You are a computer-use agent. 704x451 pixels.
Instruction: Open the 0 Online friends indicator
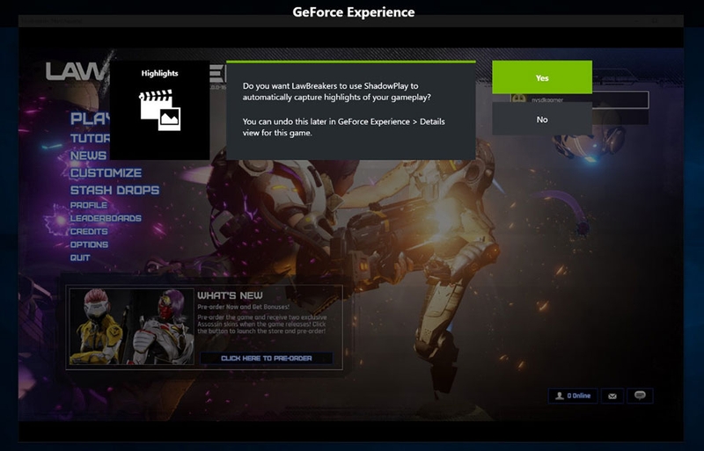(x=573, y=396)
